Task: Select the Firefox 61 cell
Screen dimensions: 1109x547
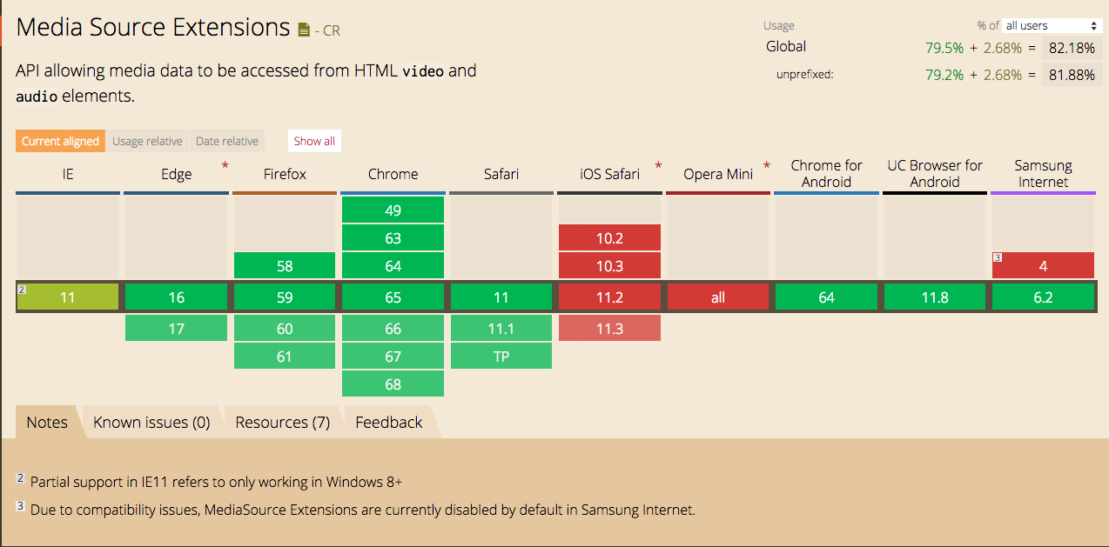Action: [x=285, y=356]
